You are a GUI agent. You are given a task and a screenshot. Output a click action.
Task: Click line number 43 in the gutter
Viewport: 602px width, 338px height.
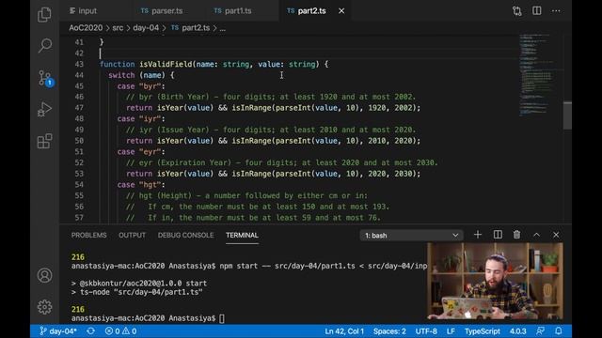pyautogui.click(x=79, y=64)
